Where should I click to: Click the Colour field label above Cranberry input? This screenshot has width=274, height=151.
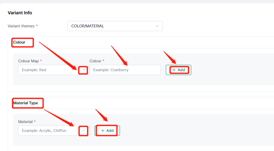tap(95, 61)
